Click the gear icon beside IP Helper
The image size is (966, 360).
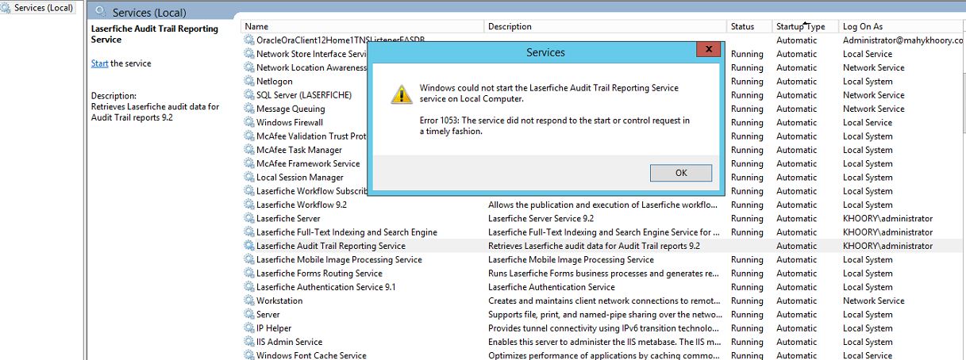click(249, 328)
